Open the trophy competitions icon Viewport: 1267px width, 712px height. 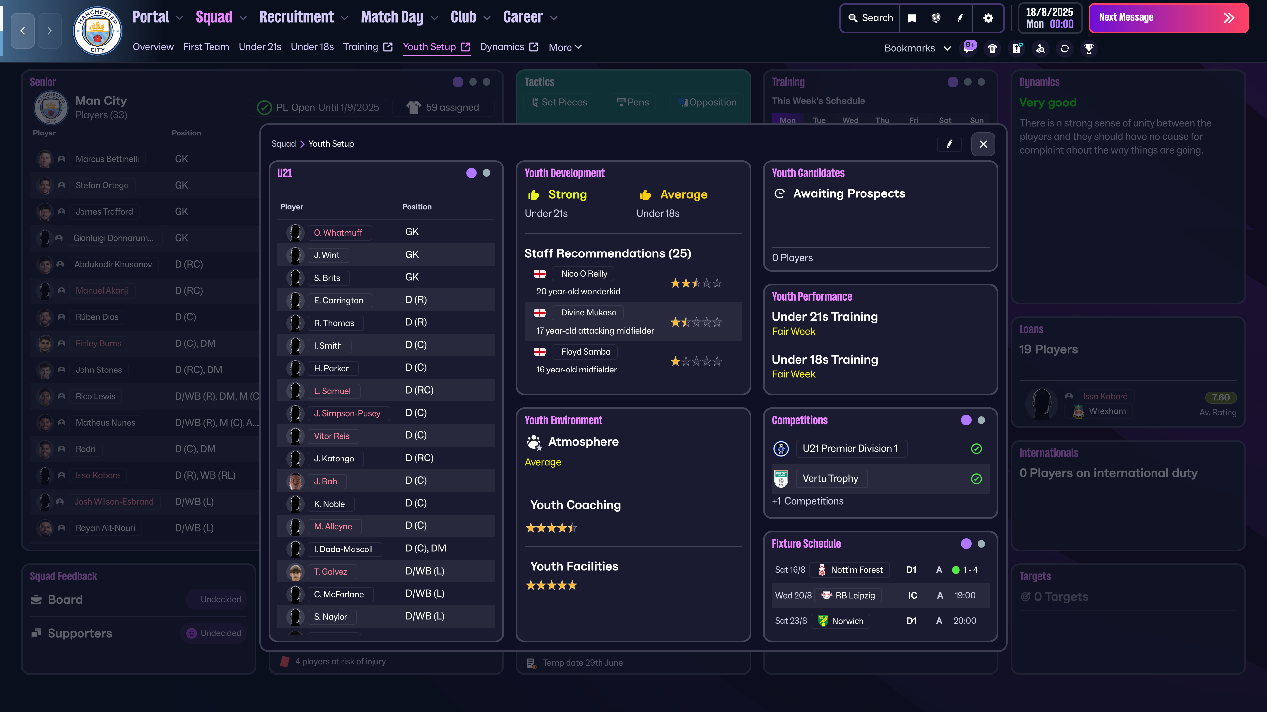[x=1089, y=49]
